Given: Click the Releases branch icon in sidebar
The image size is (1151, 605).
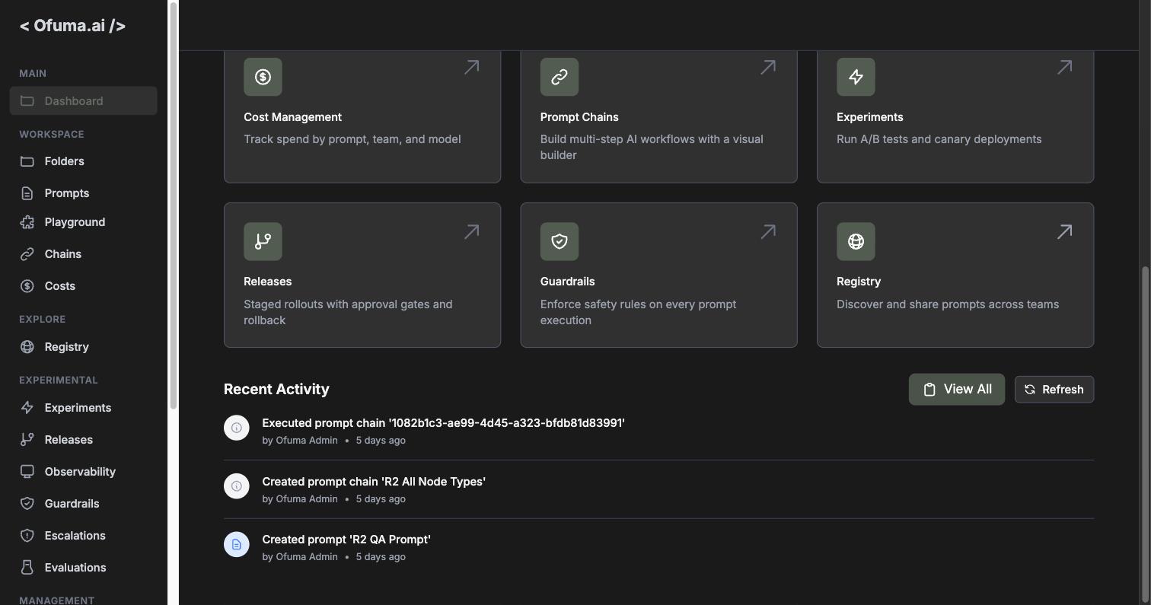Looking at the screenshot, I should pyautogui.click(x=27, y=440).
